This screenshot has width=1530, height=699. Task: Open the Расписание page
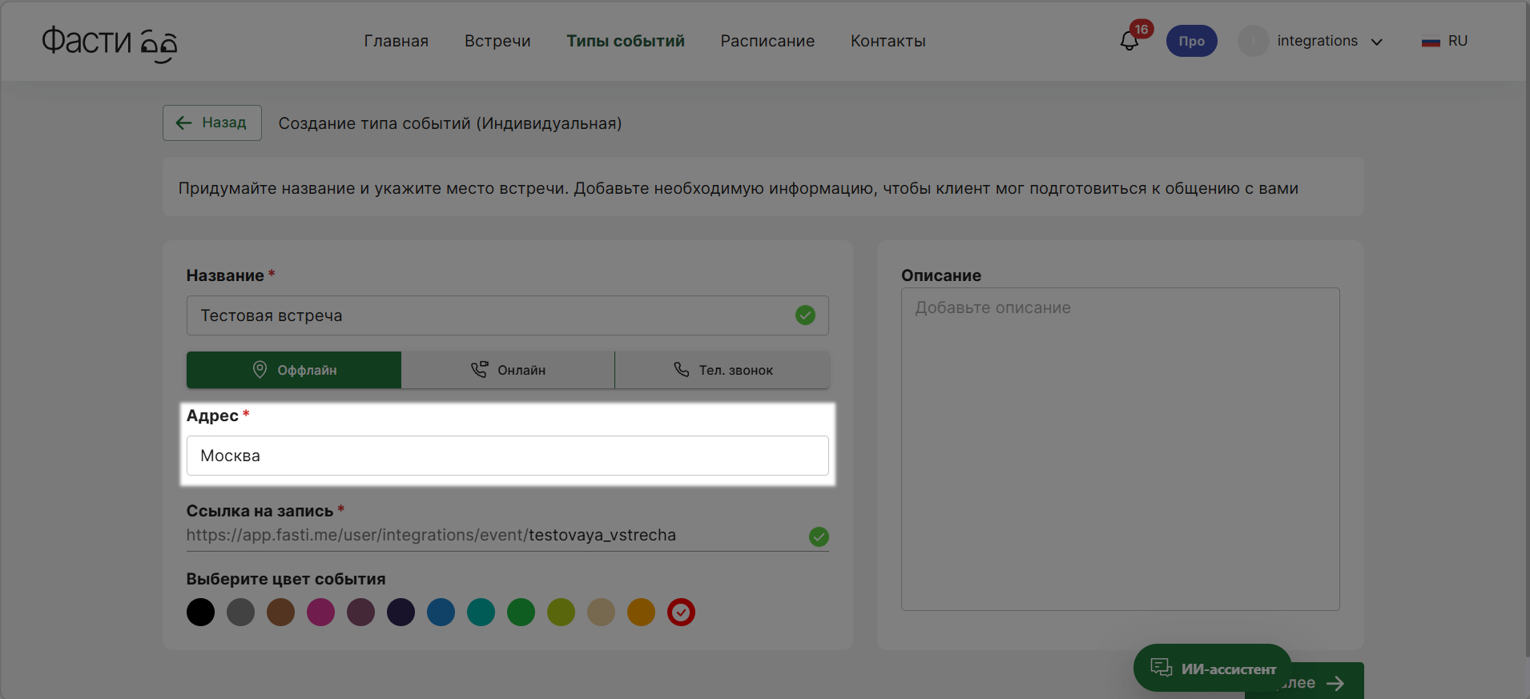tap(767, 41)
